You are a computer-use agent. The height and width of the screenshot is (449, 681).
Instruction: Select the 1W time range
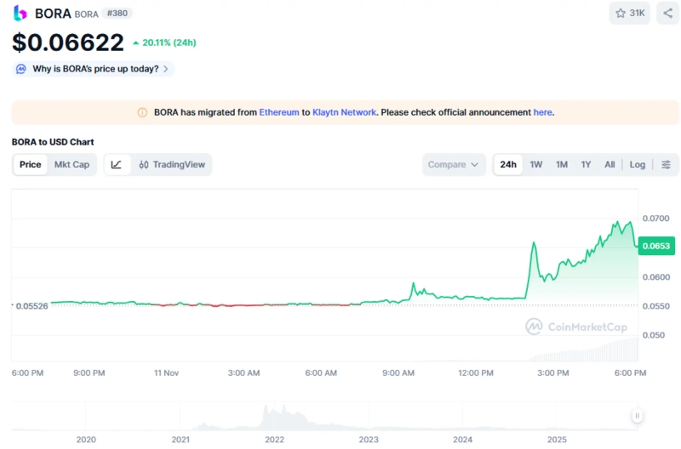[x=536, y=164]
